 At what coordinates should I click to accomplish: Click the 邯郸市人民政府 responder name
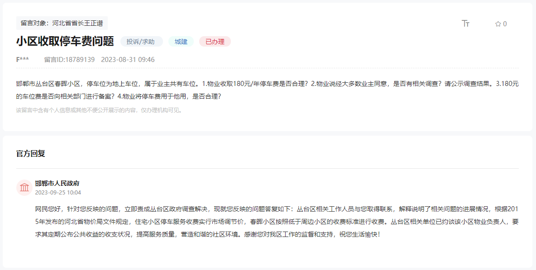tap(57, 183)
